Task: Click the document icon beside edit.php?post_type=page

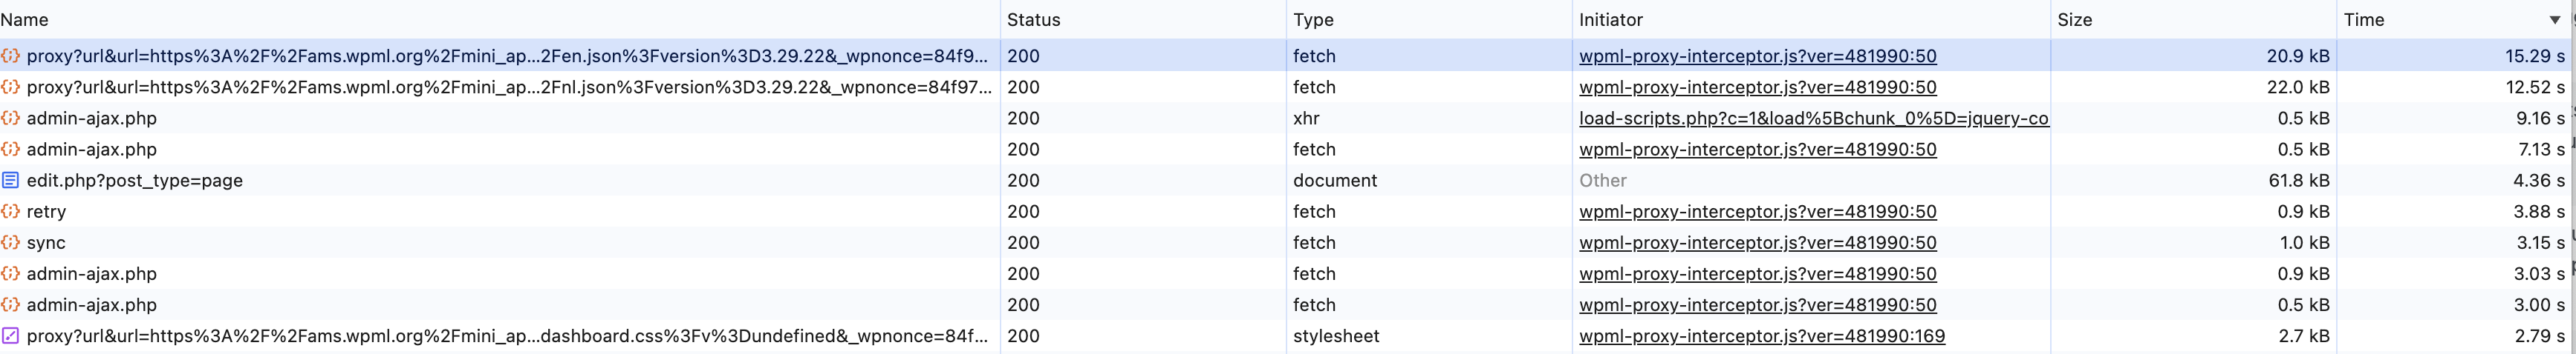Action: pyautogui.click(x=11, y=181)
